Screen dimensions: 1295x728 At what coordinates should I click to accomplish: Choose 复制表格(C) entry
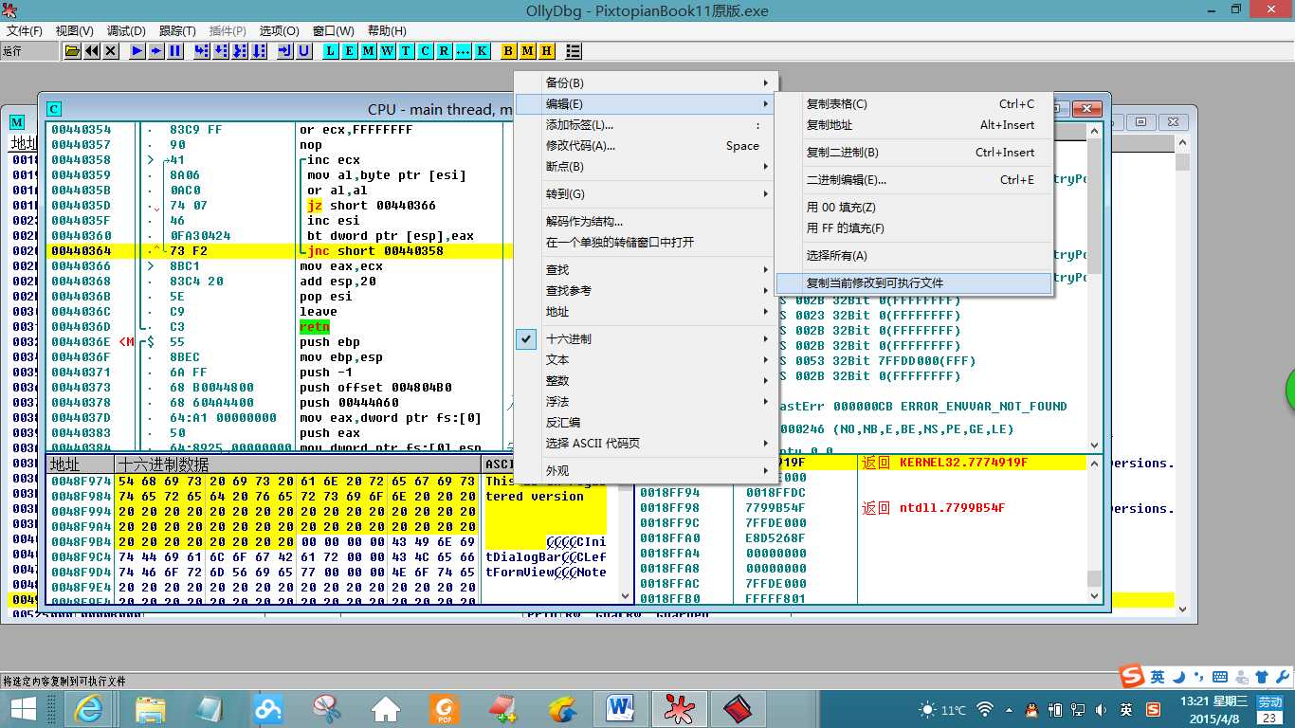[x=914, y=104]
